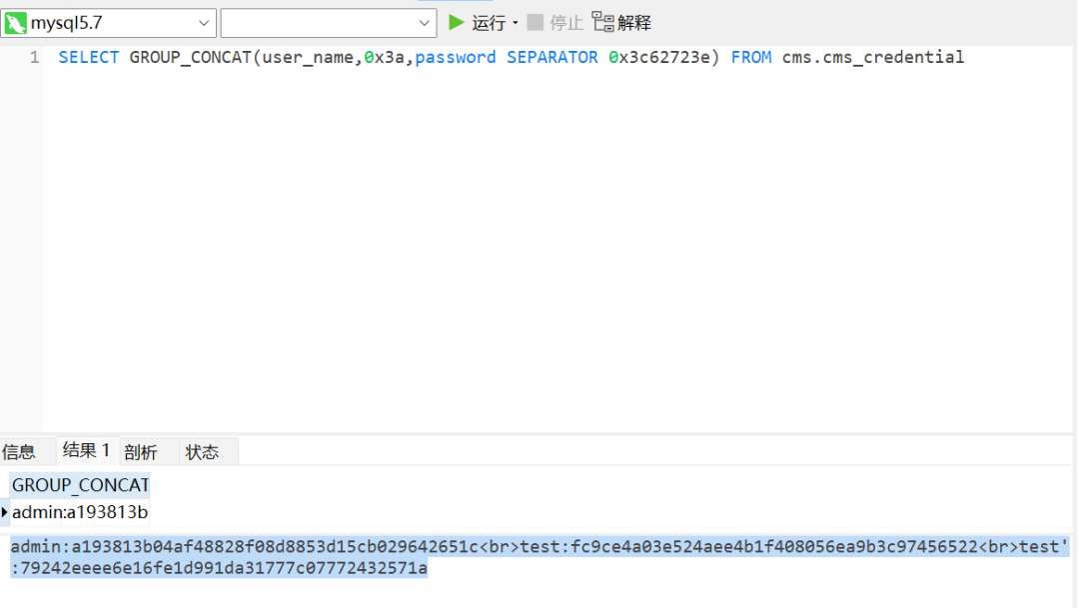This screenshot has width=1079, height=608.
Task: Click the grey Stop square icon
Action: (535, 23)
